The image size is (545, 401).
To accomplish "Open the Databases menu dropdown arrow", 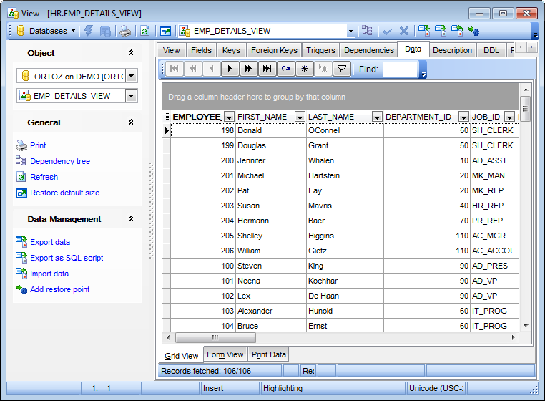I will (74, 31).
